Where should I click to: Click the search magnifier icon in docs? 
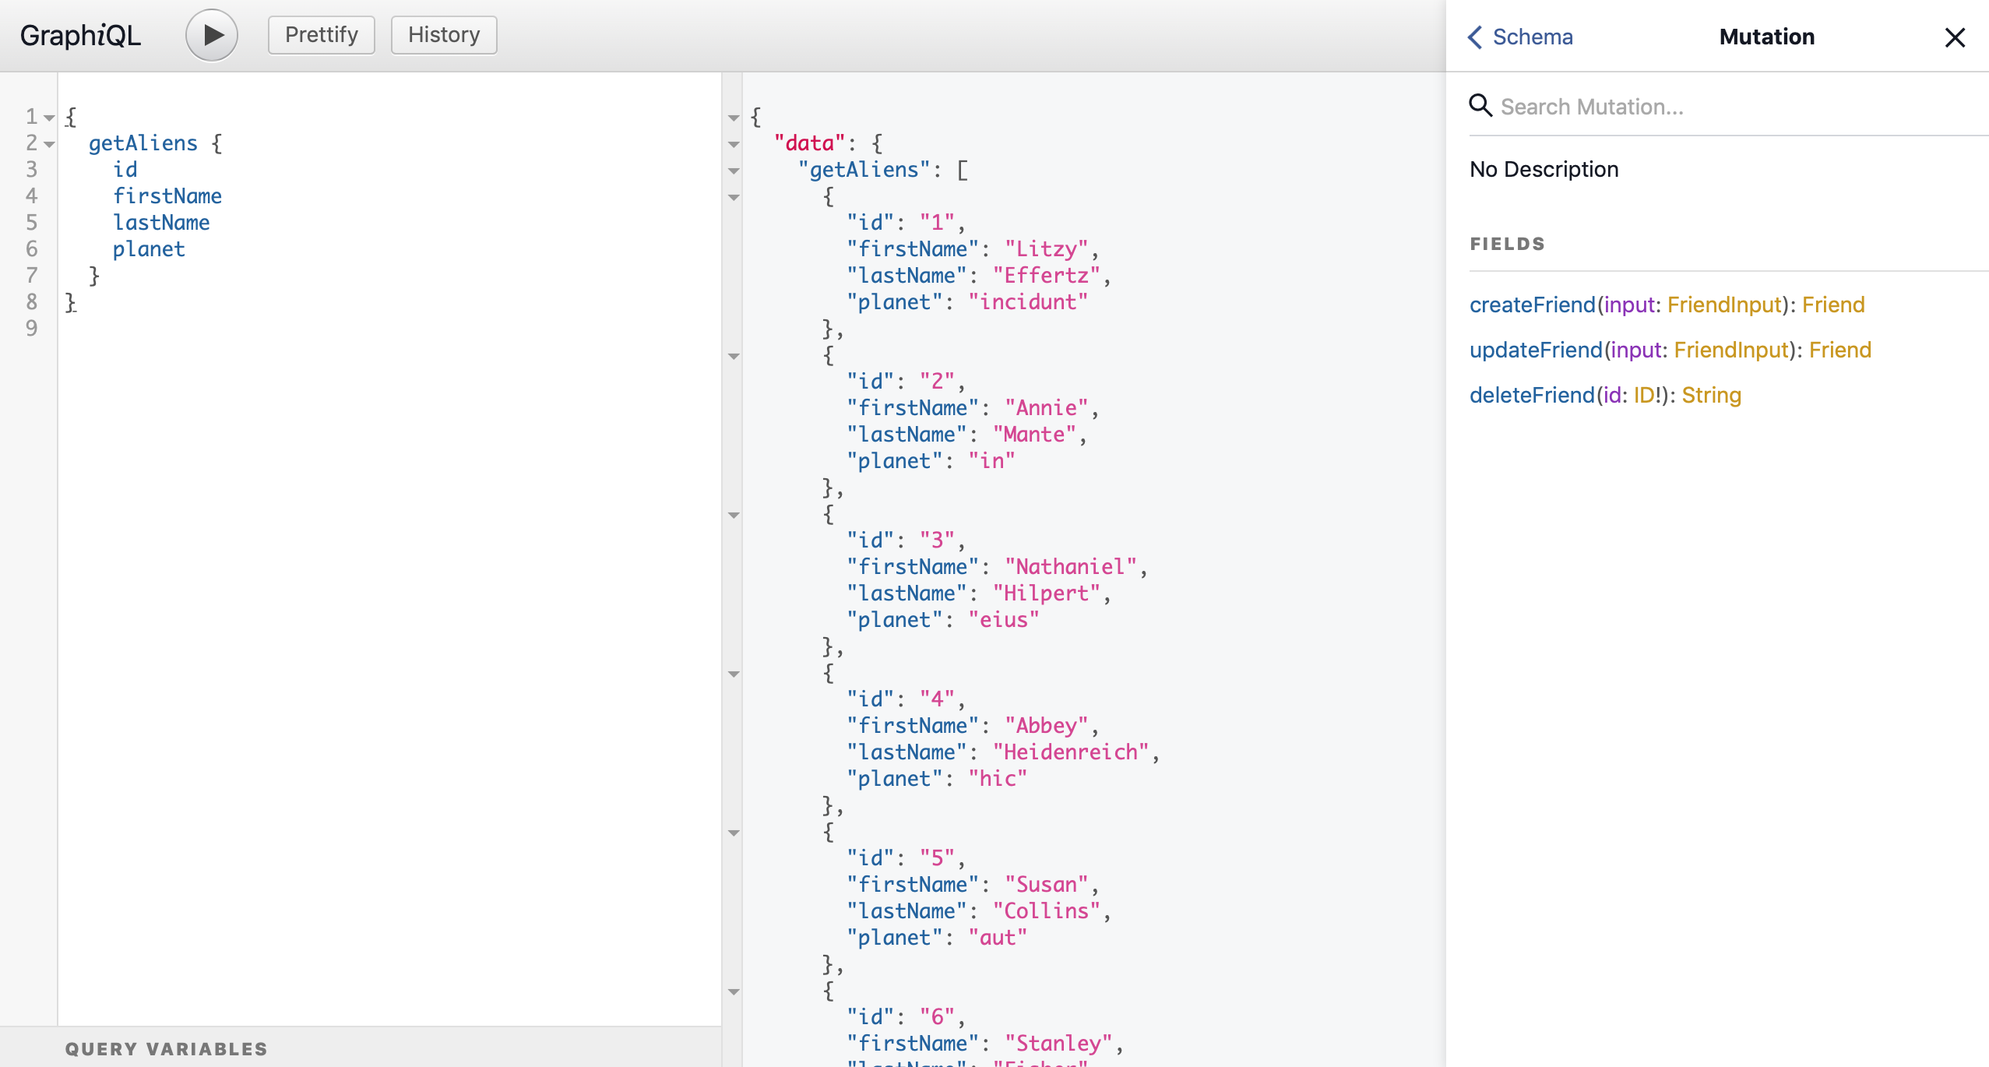coord(1480,105)
